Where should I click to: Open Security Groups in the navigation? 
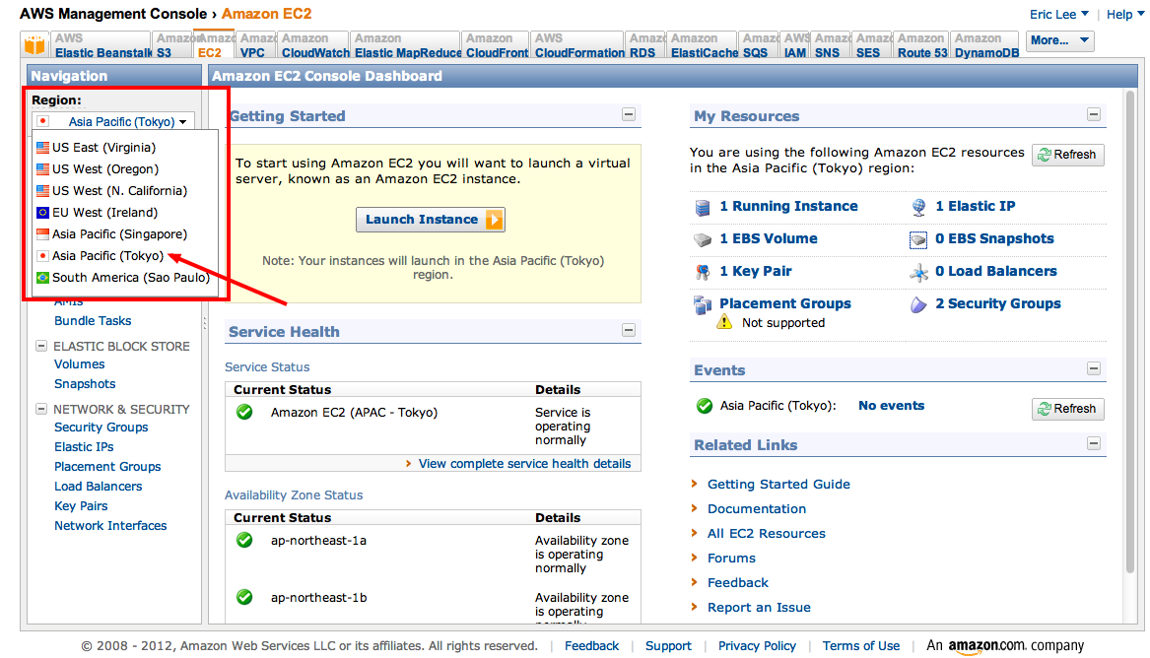[101, 428]
